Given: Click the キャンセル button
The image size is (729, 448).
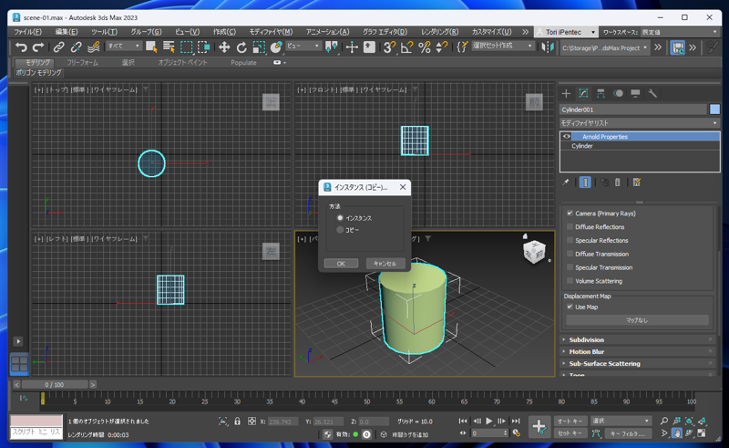Looking at the screenshot, I should (385, 264).
